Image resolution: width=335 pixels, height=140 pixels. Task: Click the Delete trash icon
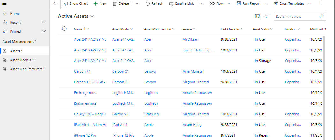coord(115,3)
